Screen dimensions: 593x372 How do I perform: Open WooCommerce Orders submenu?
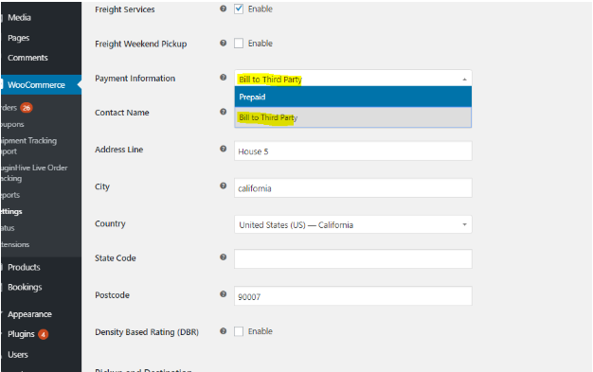(9, 108)
